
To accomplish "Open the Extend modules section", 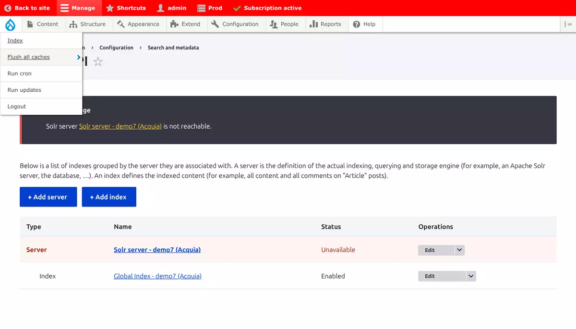I will [x=186, y=24].
